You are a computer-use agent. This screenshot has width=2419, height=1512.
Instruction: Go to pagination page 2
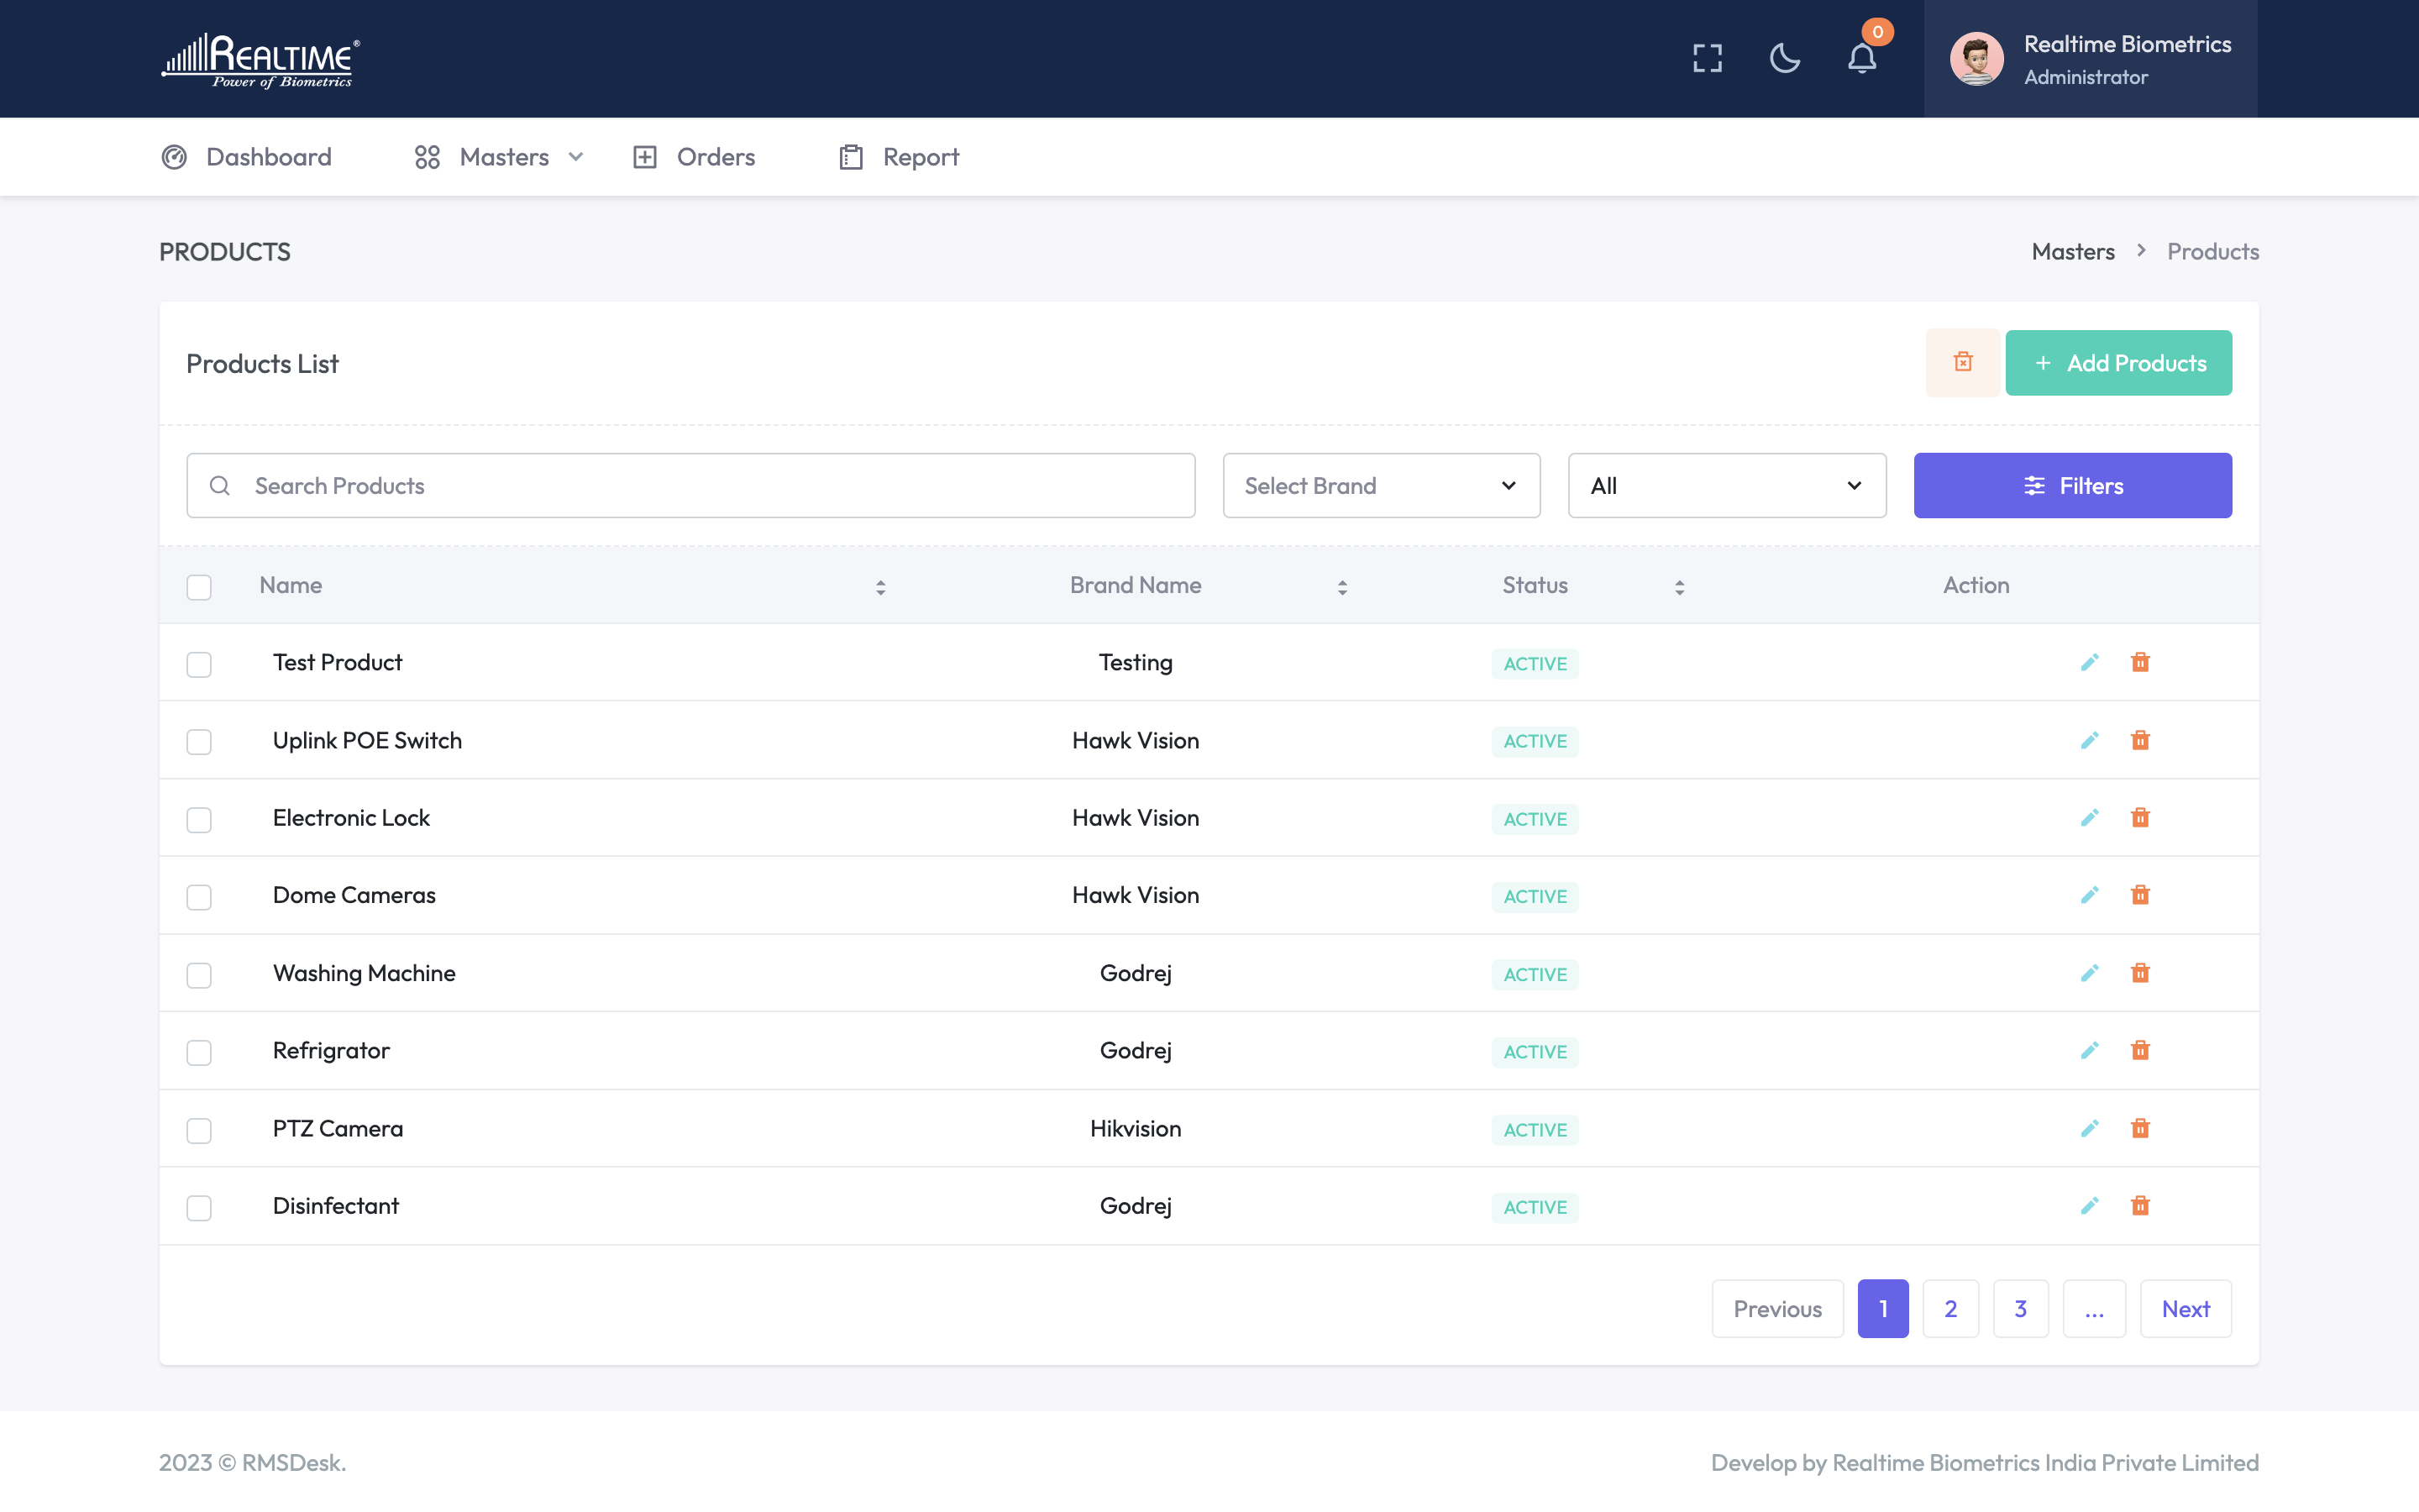click(1950, 1308)
